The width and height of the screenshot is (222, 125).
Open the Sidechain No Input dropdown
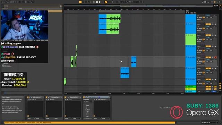pos(87,101)
